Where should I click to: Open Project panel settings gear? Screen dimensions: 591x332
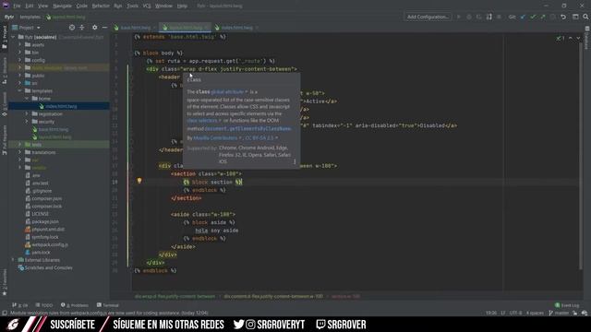point(94,28)
